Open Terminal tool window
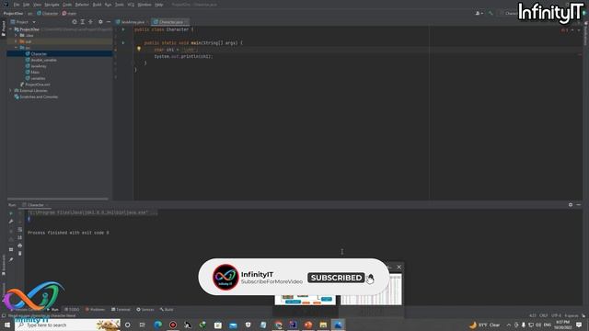 pos(121,310)
